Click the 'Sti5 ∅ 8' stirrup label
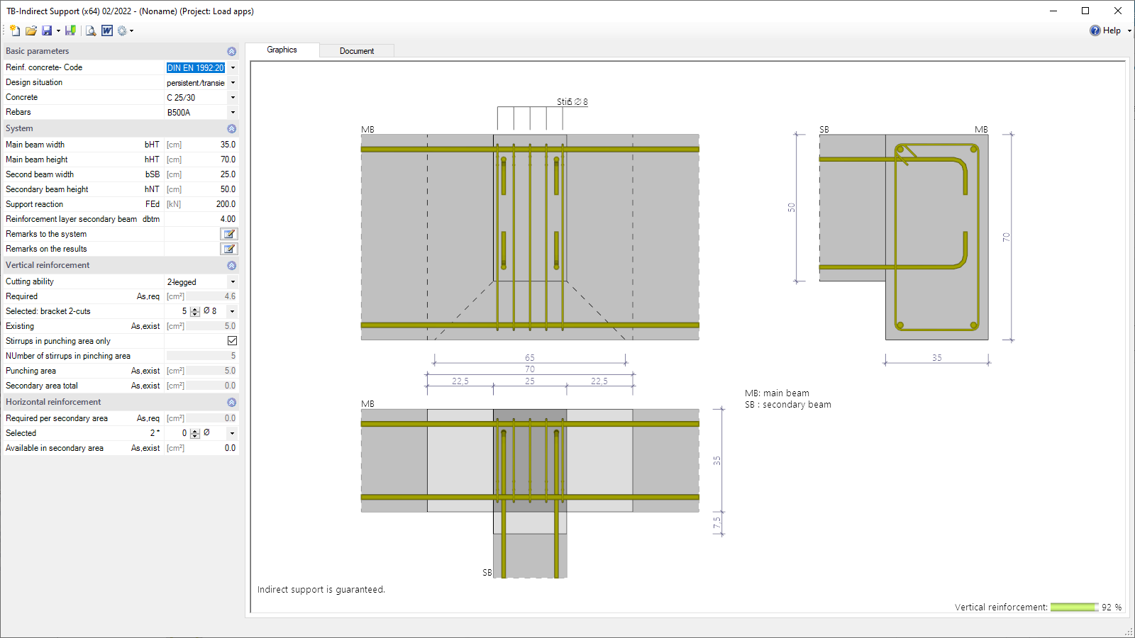Image resolution: width=1135 pixels, height=638 pixels. 572,102
